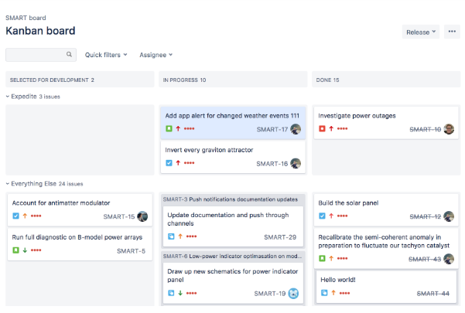The height and width of the screenshot is (313, 465).
Task: Open card Hello world!
Action: point(386,287)
